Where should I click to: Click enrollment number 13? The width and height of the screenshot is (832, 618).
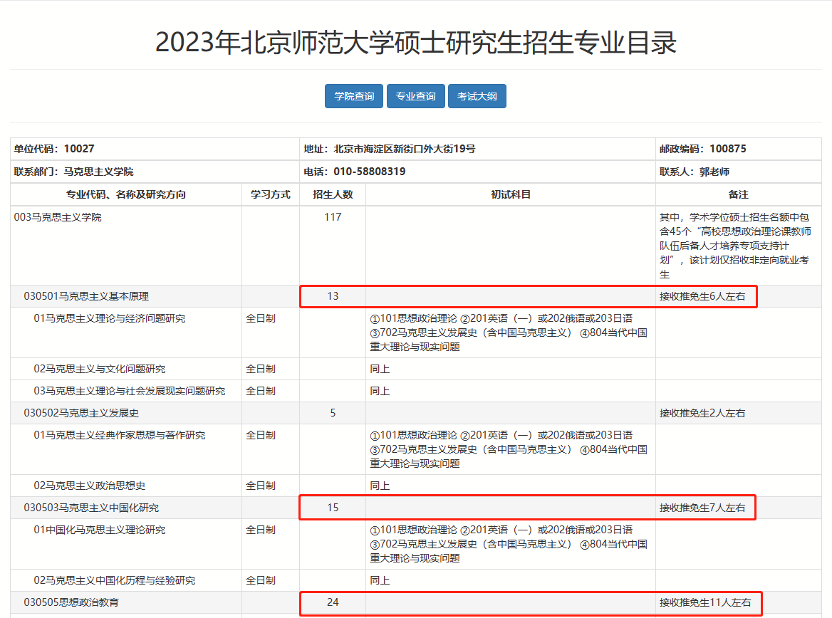tap(333, 296)
